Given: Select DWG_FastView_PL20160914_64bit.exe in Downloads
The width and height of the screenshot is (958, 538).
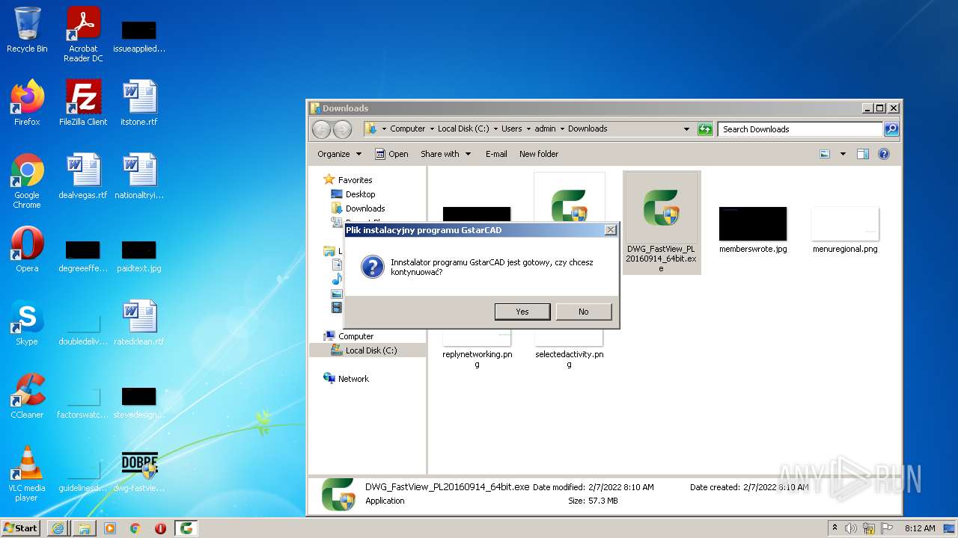Looking at the screenshot, I should [662, 223].
